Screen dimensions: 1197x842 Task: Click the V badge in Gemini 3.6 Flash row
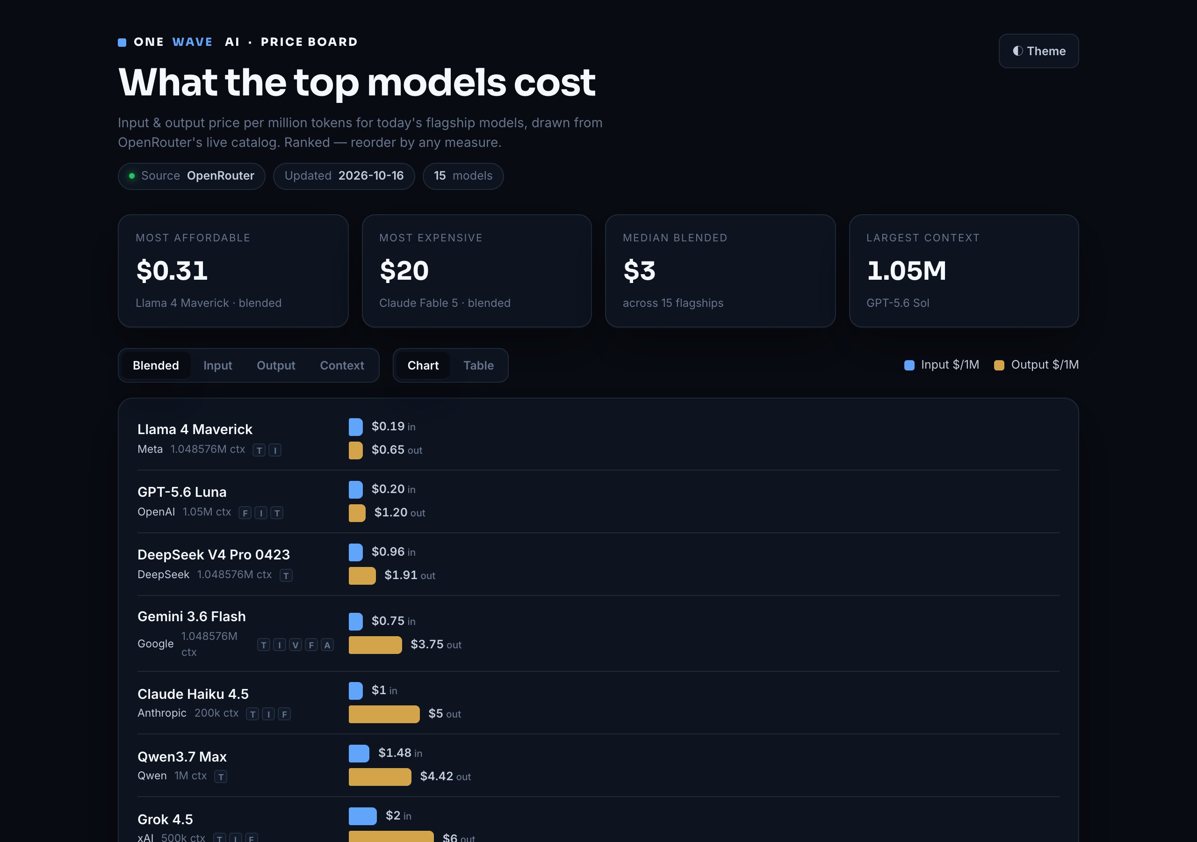[x=296, y=645]
